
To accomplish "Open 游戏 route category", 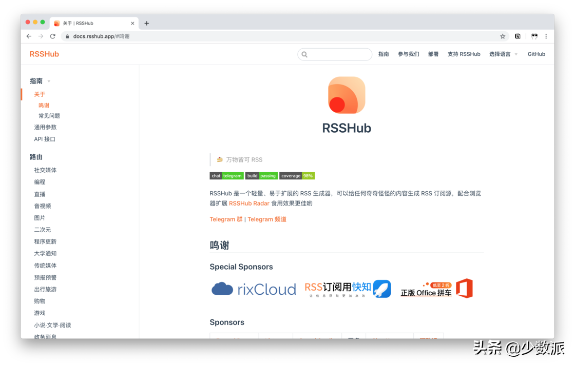I will [x=40, y=313].
